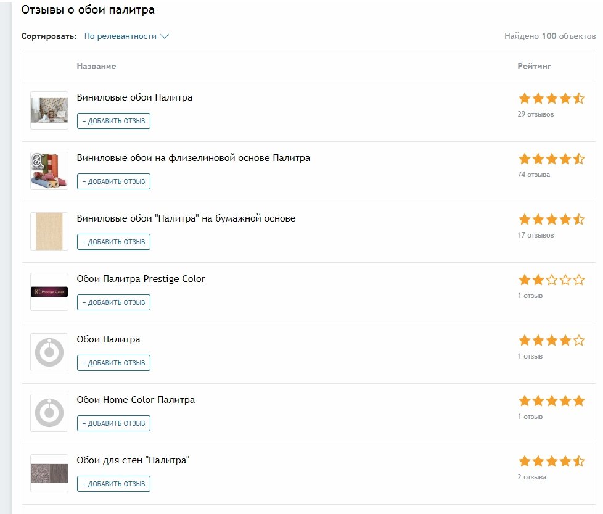
Task: Click the '74 отзыва' review count
Action: click(x=534, y=175)
